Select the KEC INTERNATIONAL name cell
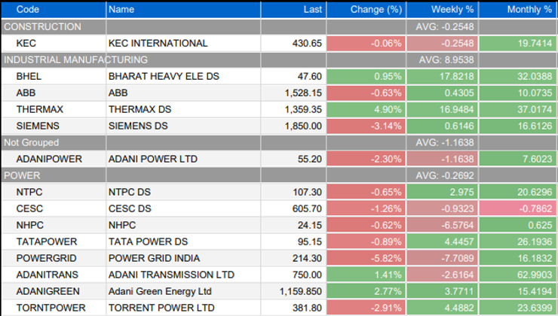 183,44
